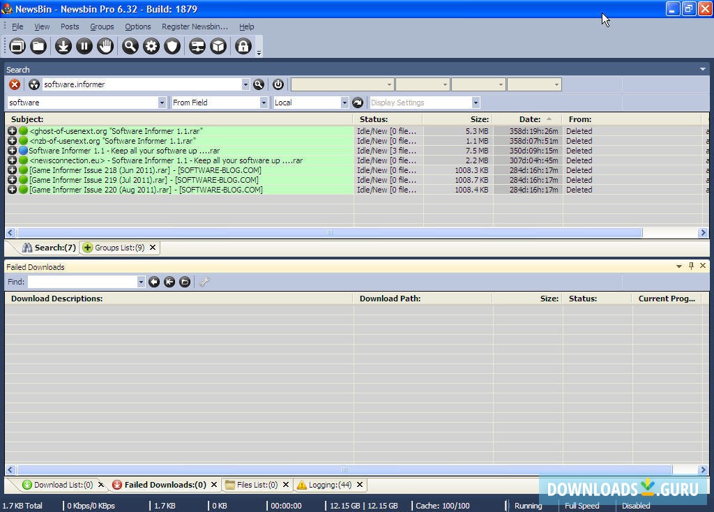Open the From Field dropdown
The image size is (714, 512).
click(x=263, y=102)
